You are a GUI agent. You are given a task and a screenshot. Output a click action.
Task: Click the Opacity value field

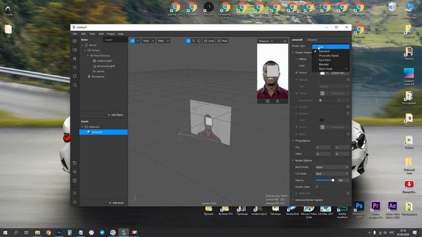[x=343, y=180]
